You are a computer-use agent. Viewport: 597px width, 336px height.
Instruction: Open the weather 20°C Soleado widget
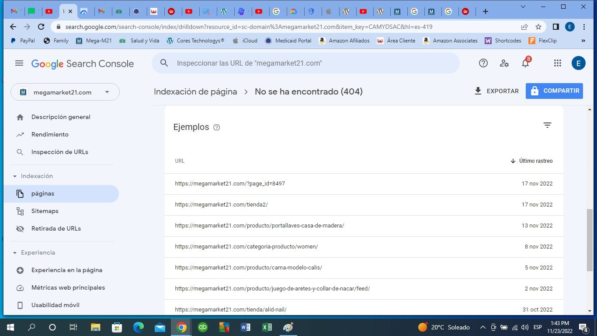[444, 327]
